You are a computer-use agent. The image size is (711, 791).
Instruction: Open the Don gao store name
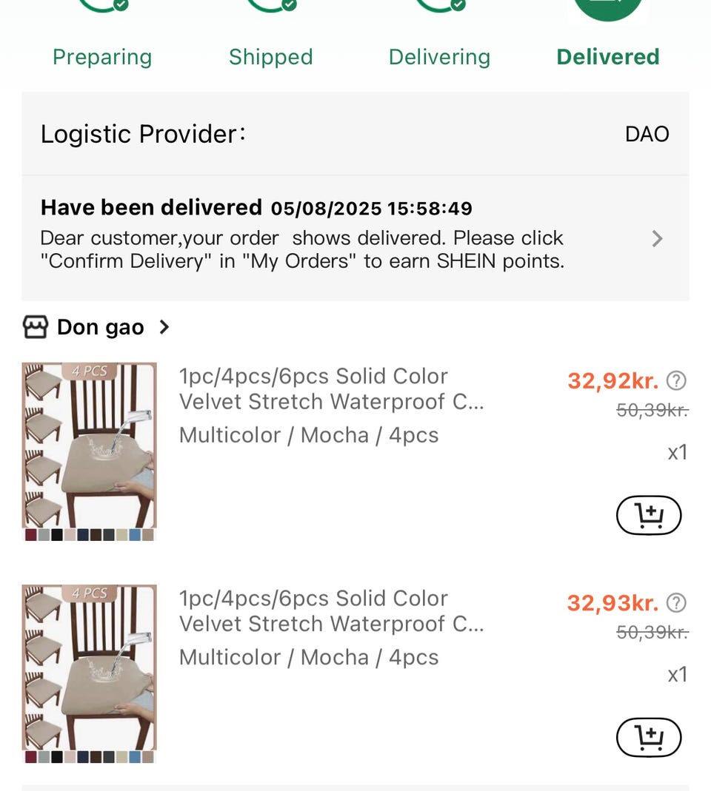click(101, 327)
